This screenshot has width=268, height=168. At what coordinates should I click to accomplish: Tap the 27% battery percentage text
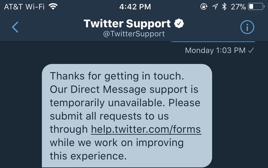tap(238, 7)
